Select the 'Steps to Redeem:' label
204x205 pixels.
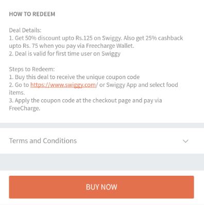[x=32, y=69]
